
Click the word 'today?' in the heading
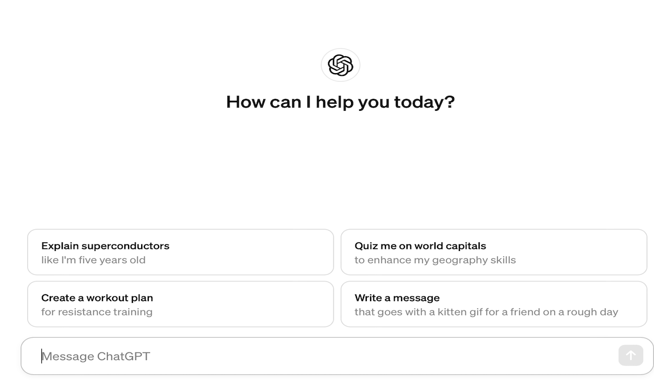tap(427, 102)
